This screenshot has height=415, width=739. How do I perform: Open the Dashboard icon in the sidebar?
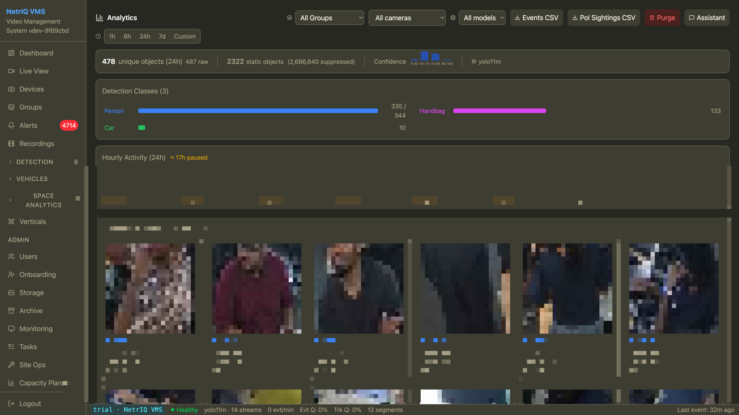(x=11, y=53)
